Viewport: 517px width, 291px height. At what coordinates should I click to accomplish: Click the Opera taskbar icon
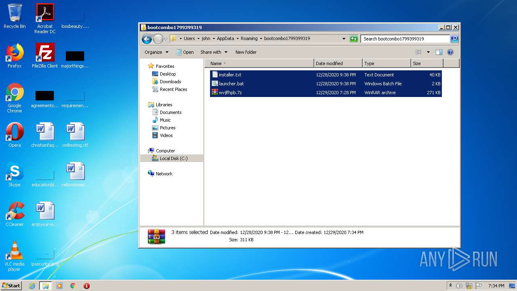pos(86,286)
